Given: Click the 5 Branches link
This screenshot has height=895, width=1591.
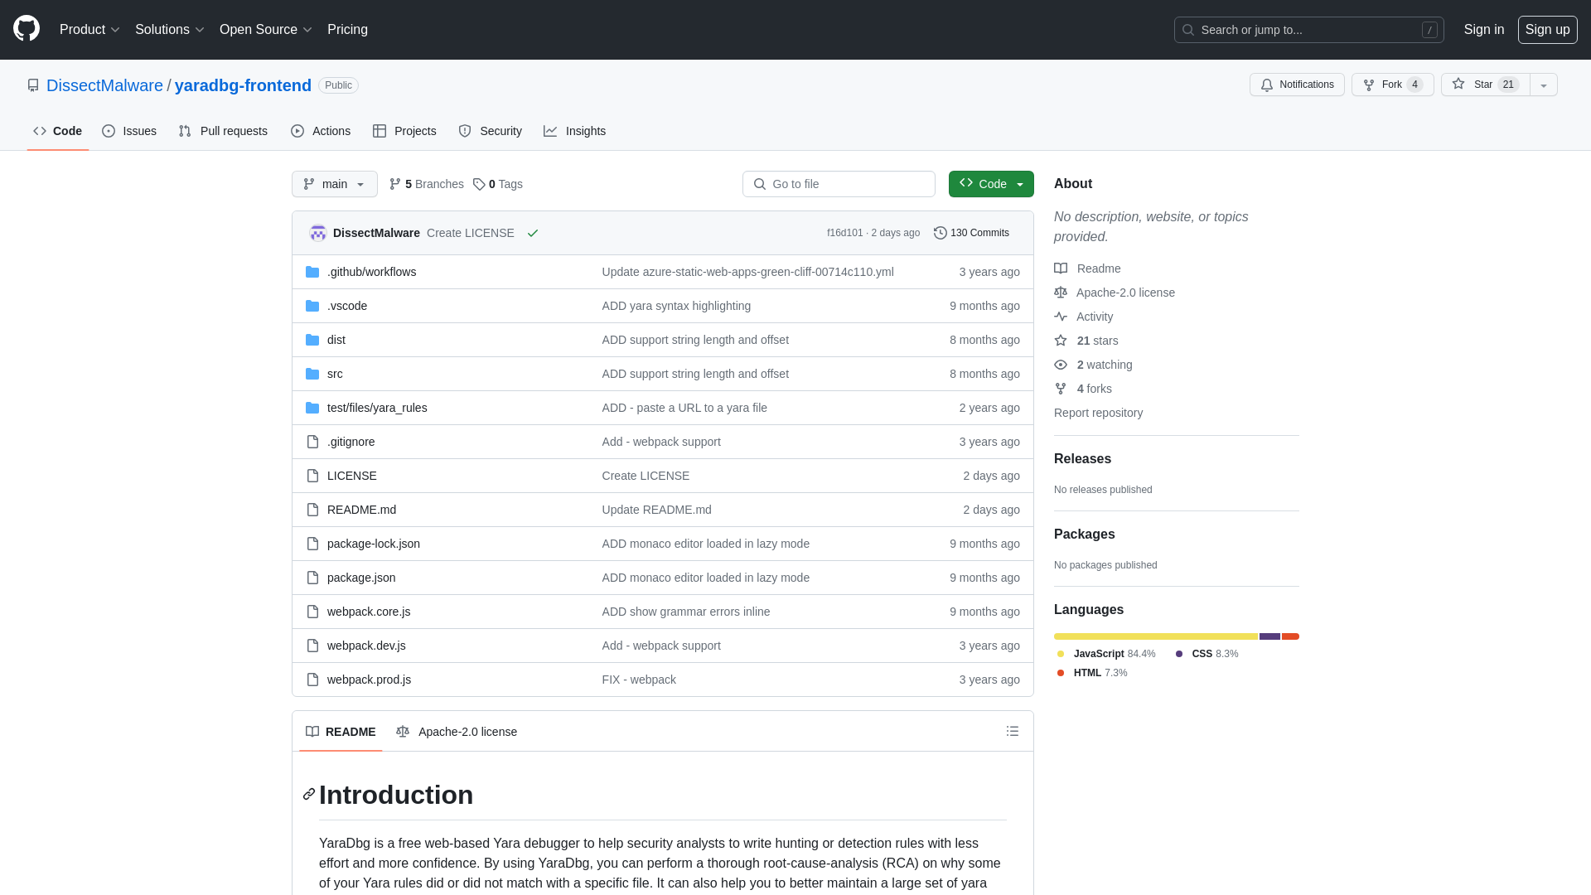Looking at the screenshot, I should tap(426, 184).
